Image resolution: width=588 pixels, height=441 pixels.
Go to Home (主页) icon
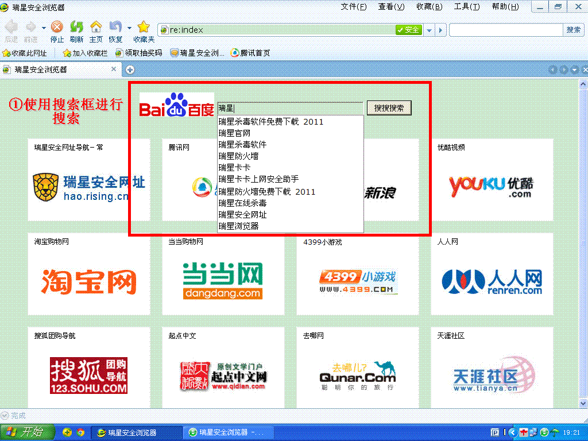point(96,26)
